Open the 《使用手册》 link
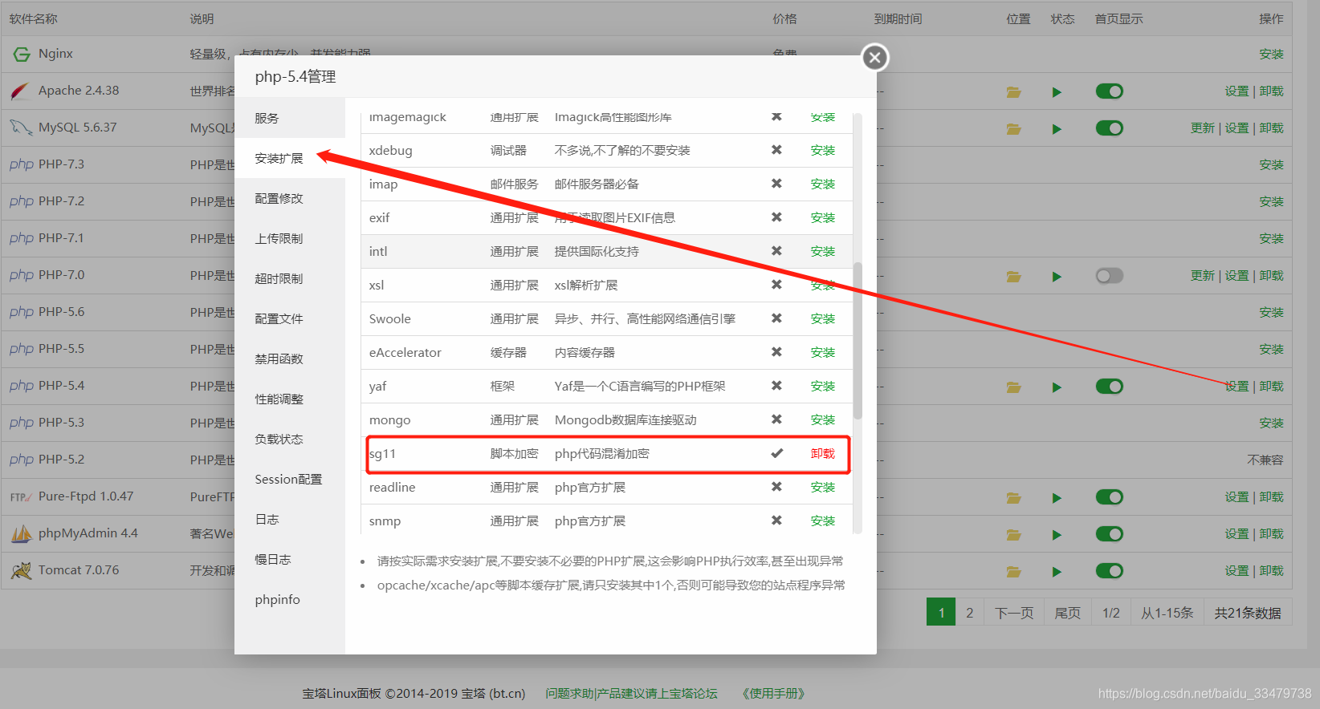The image size is (1320, 709). [773, 693]
